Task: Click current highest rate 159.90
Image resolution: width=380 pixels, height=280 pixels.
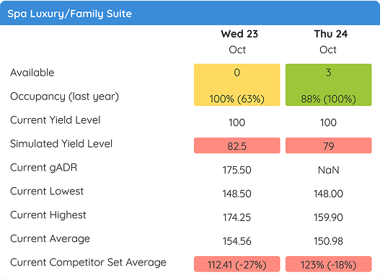Action: pyautogui.click(x=328, y=217)
